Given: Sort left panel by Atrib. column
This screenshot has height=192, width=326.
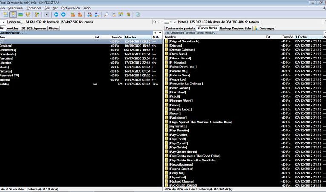Looking at the screenshot, I should [156, 37].
